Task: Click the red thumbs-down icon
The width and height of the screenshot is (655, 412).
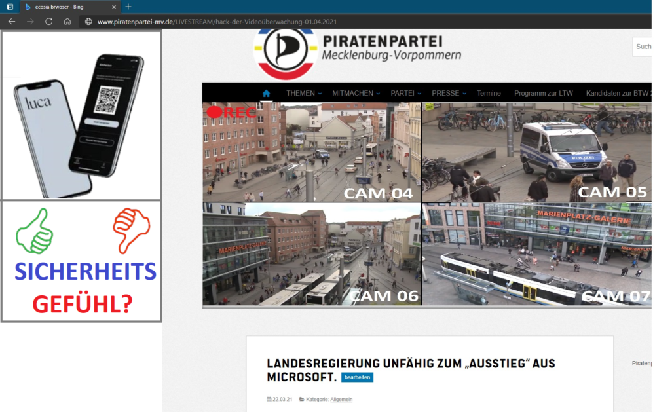Action: (x=132, y=231)
